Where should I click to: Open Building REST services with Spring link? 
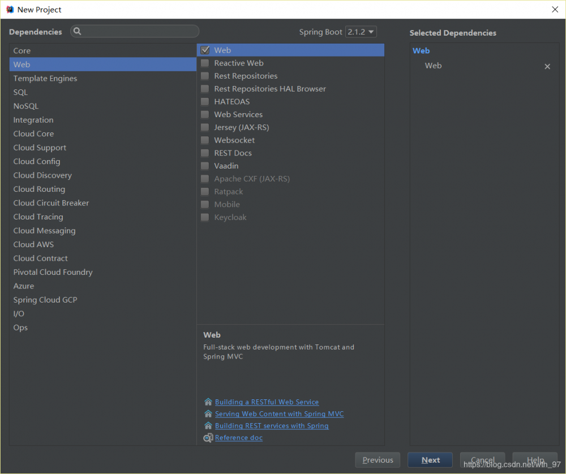pos(272,426)
